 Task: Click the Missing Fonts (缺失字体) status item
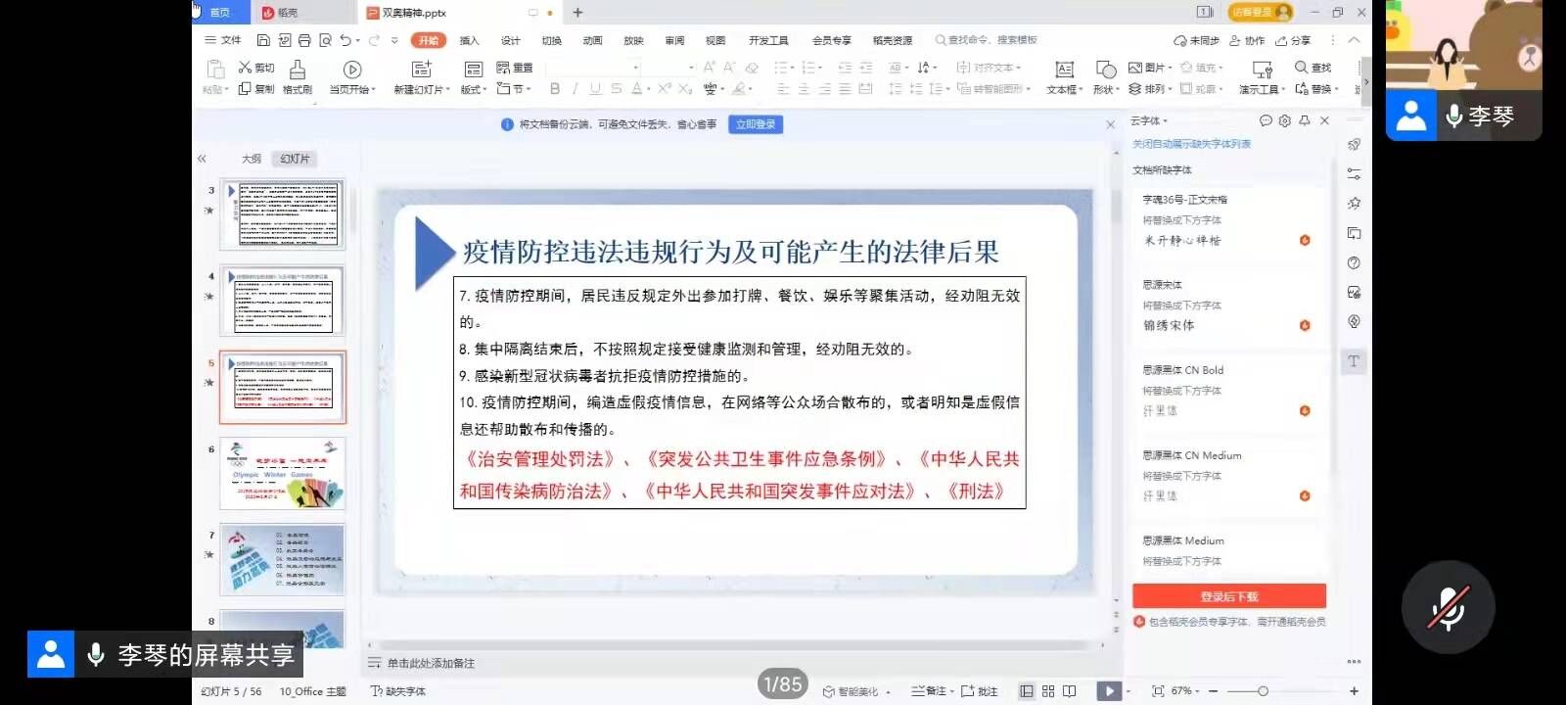point(398,691)
